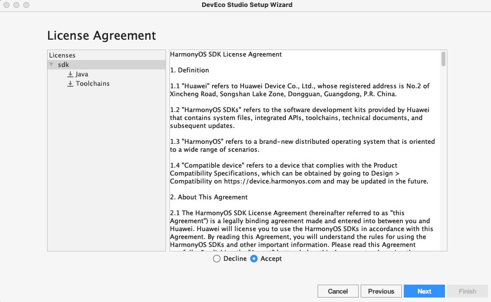491x302 pixels.
Task: Select the Java license entry
Action: (82, 74)
